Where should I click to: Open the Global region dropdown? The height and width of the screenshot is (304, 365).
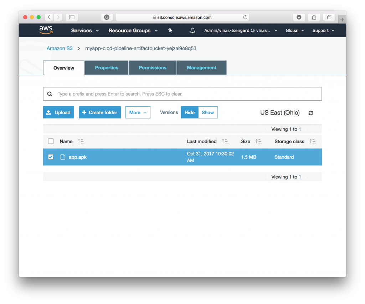(295, 31)
